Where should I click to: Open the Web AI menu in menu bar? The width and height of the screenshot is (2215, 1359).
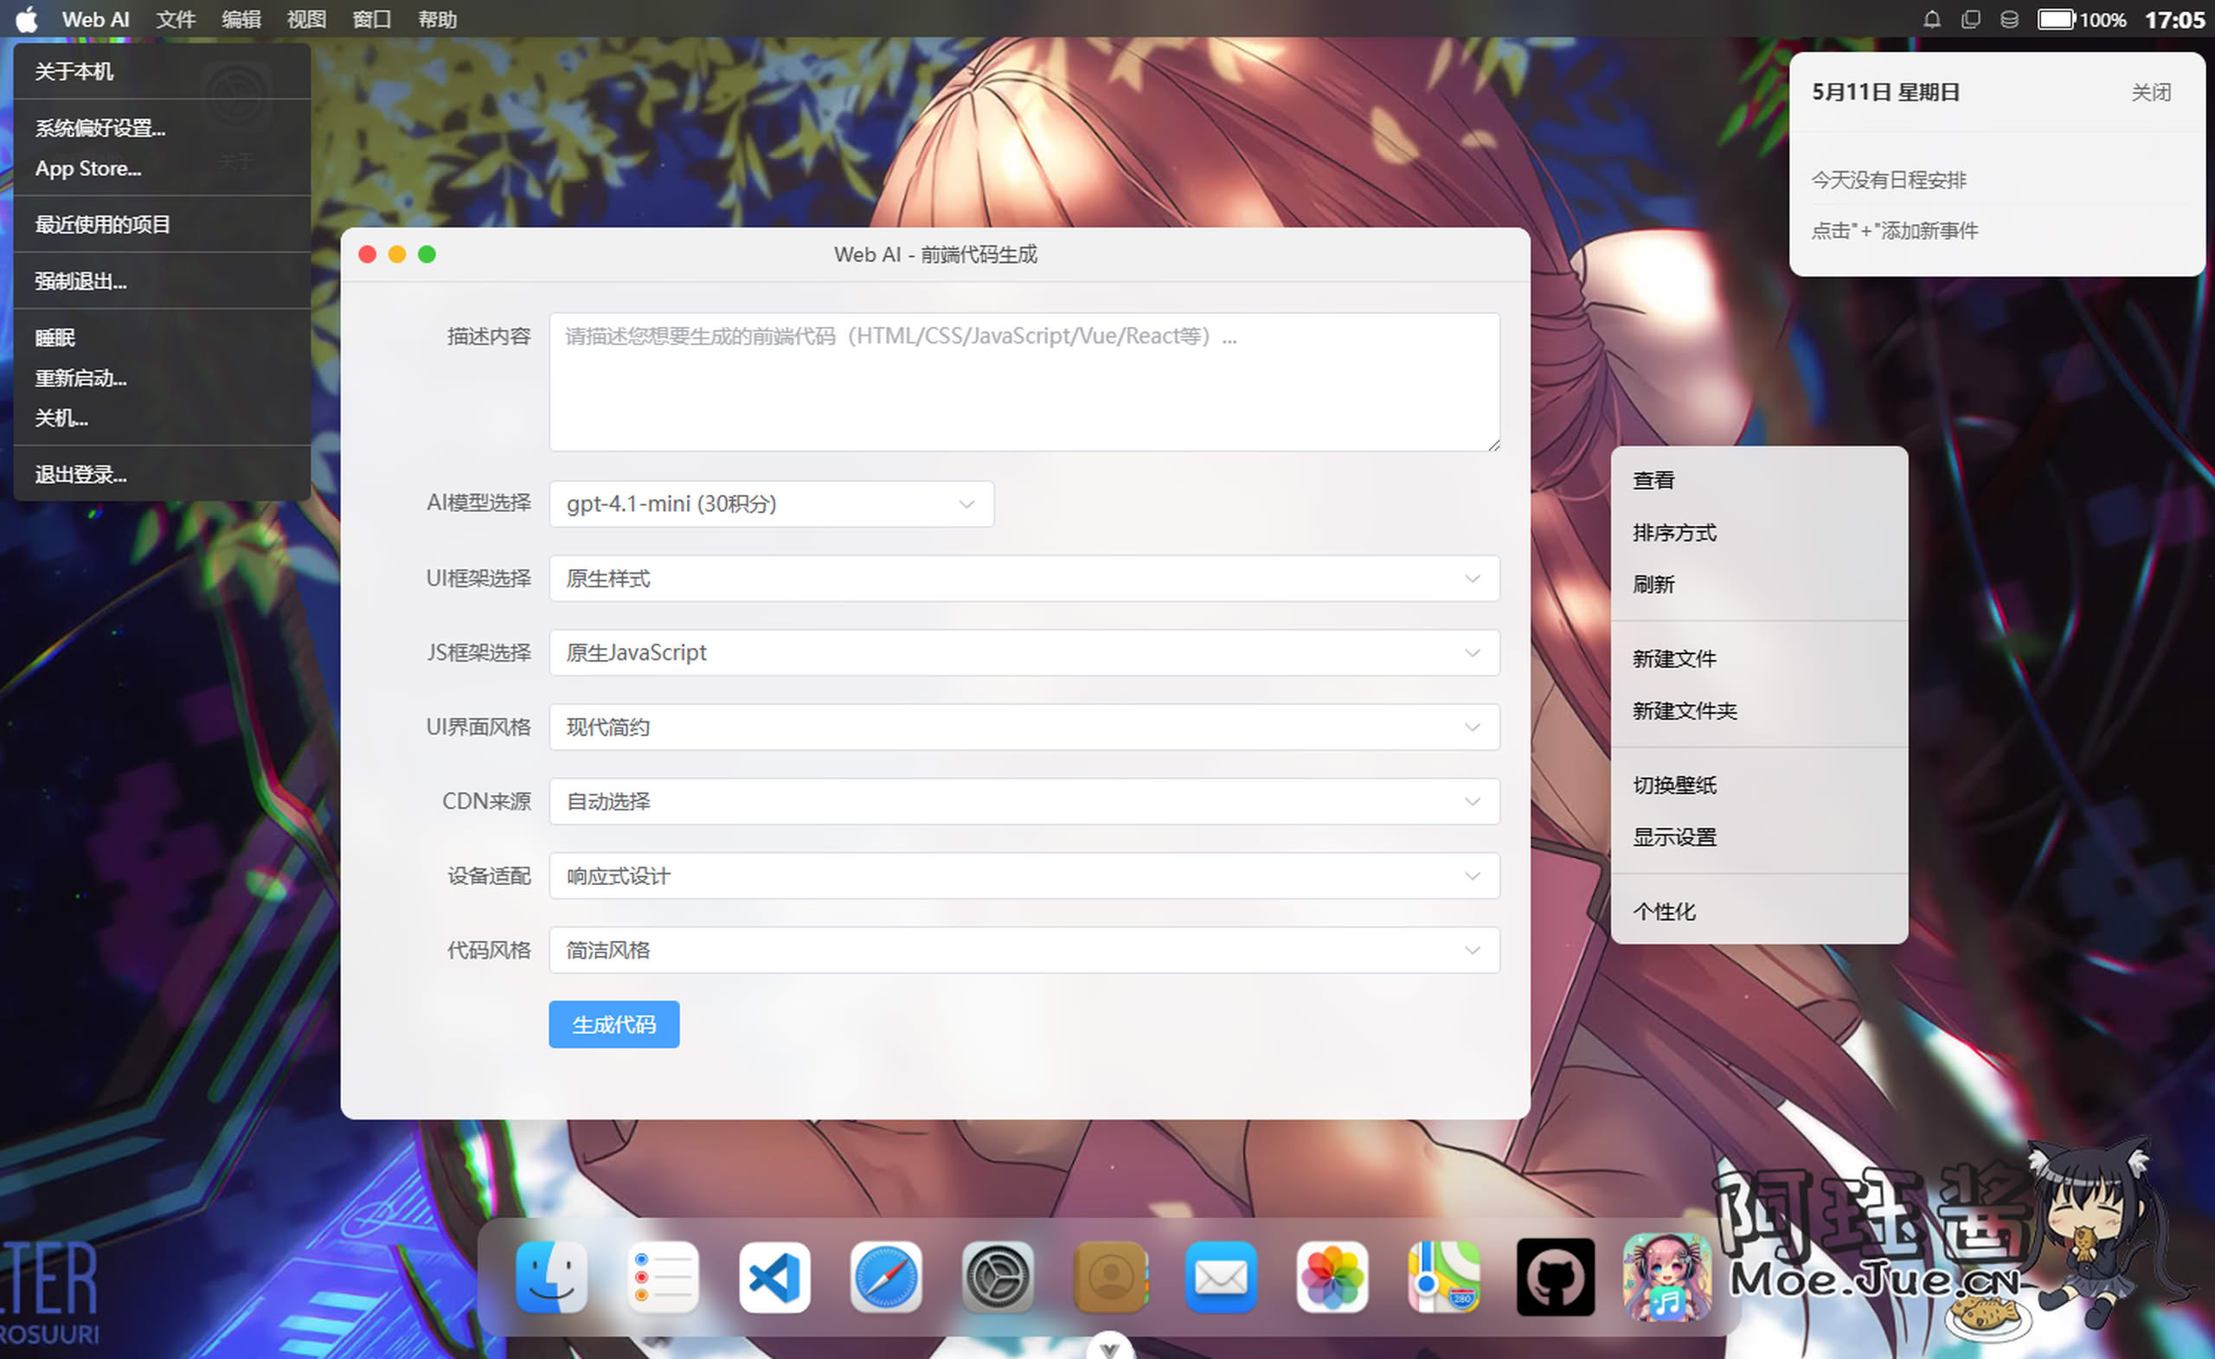pos(95,19)
